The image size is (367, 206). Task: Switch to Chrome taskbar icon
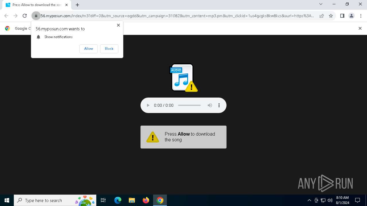click(160, 200)
